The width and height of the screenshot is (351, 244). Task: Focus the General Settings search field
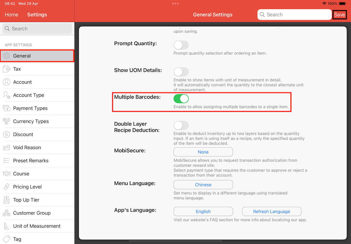[294, 15]
